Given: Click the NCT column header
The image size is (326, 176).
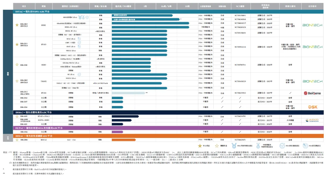Looking at the screenshot, I should pos(240,6).
